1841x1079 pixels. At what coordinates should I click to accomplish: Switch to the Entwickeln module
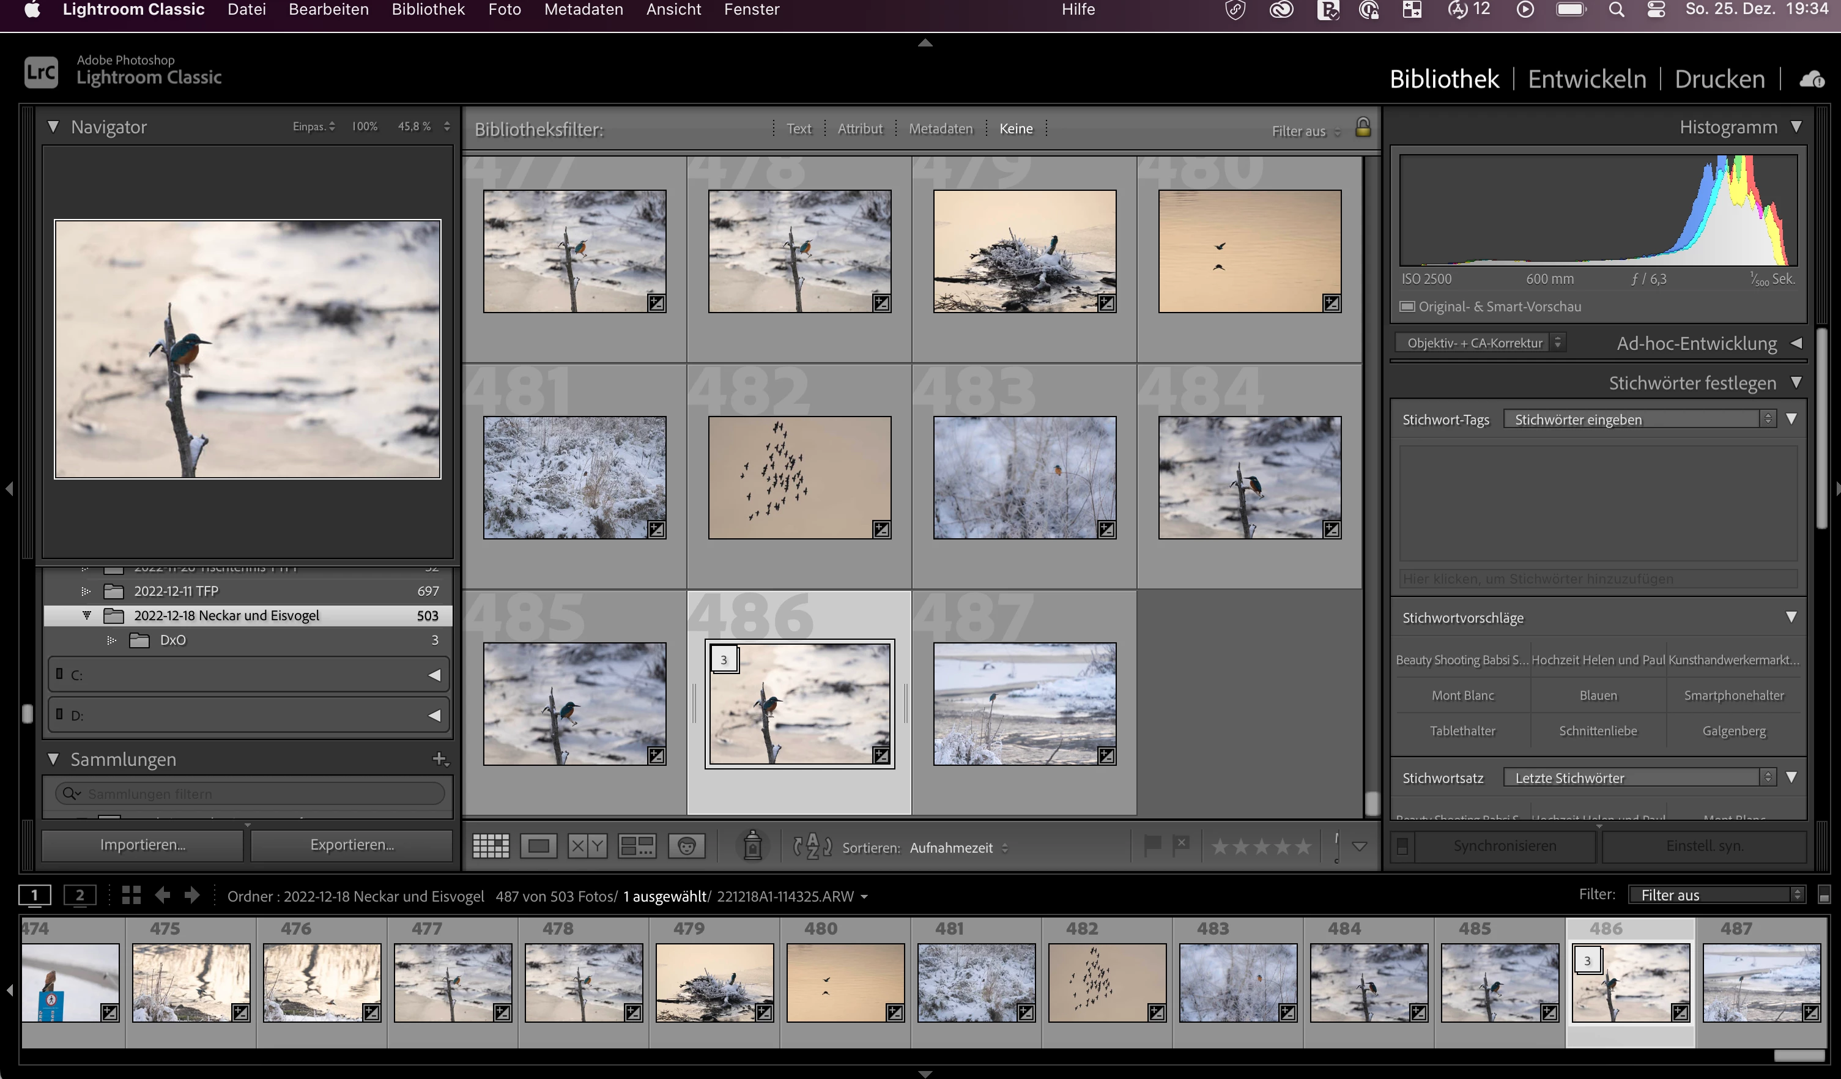tap(1587, 79)
